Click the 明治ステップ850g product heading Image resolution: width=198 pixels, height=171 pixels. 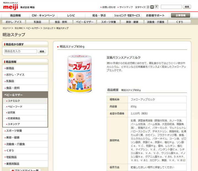tap(72, 47)
